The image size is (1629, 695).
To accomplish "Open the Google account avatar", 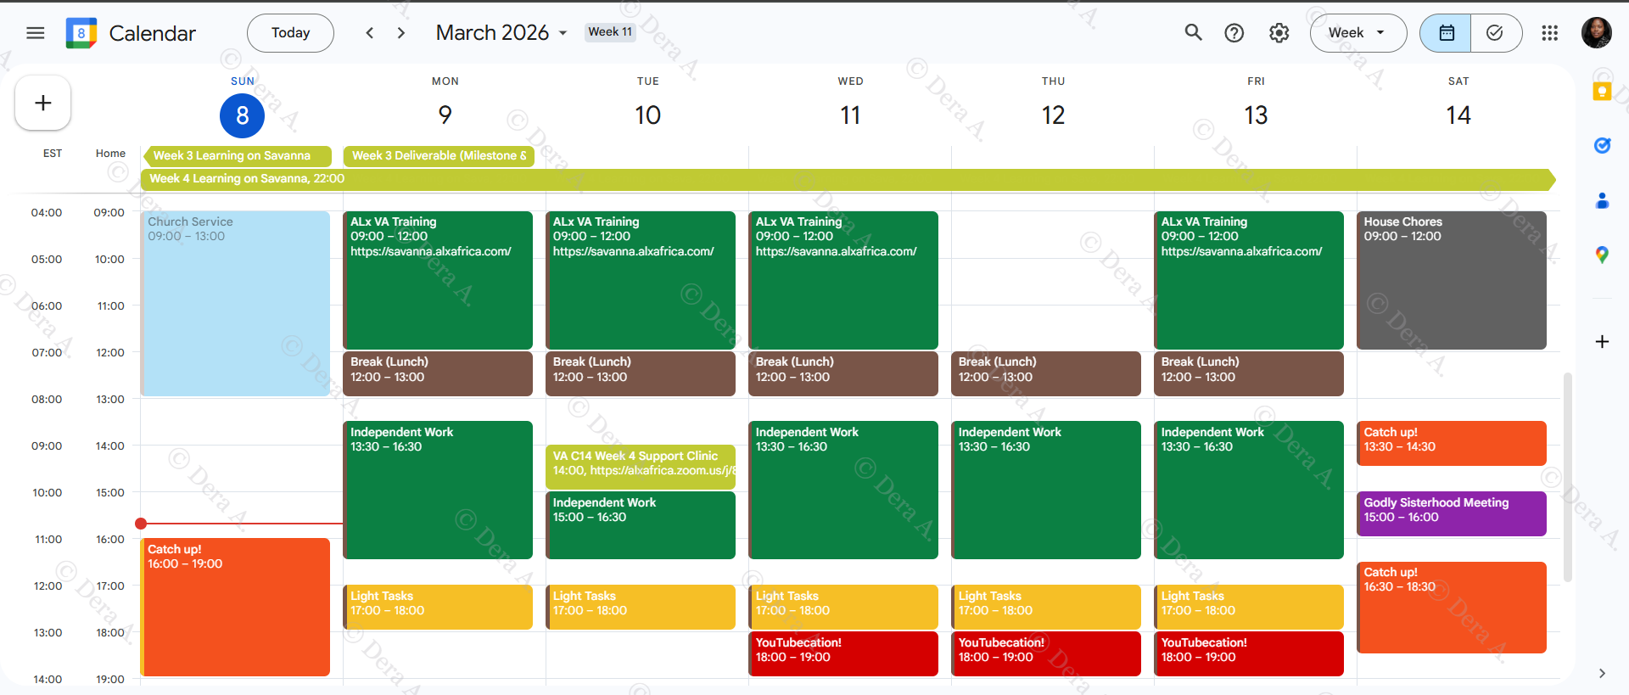I will tap(1597, 33).
